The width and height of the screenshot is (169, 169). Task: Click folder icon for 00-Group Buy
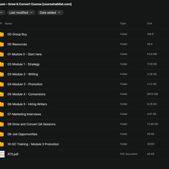pos(2,34)
